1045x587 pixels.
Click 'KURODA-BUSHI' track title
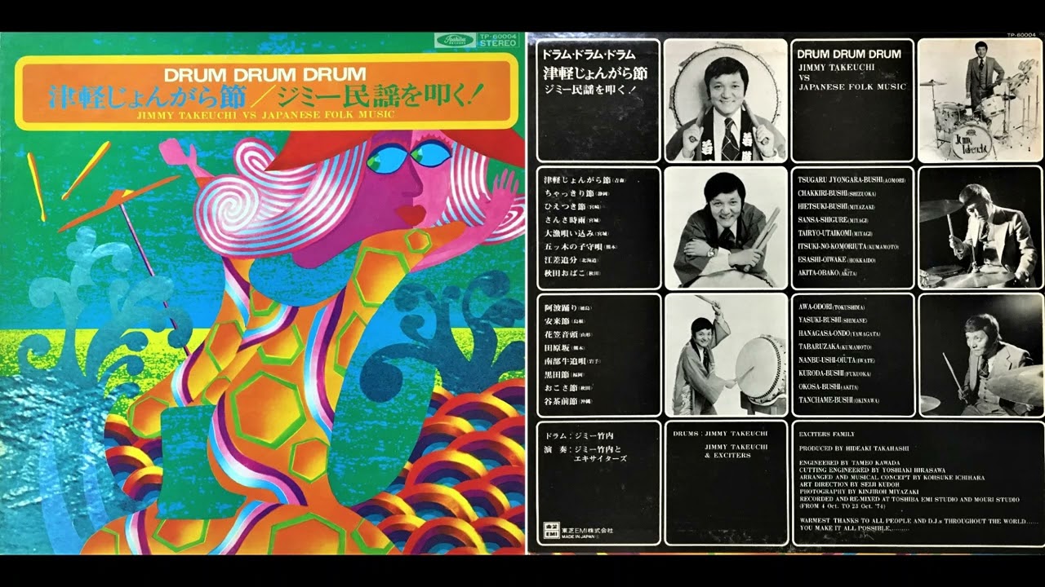(x=821, y=373)
